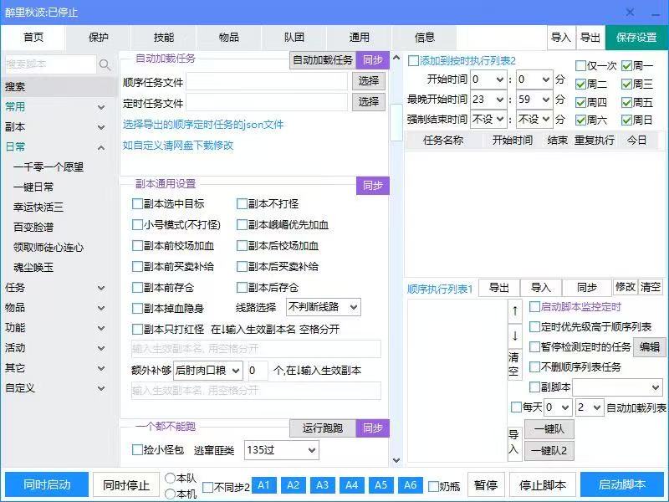Screen dimensions: 669x502
Task: Click the A6 account button
Action: click(x=410, y=485)
